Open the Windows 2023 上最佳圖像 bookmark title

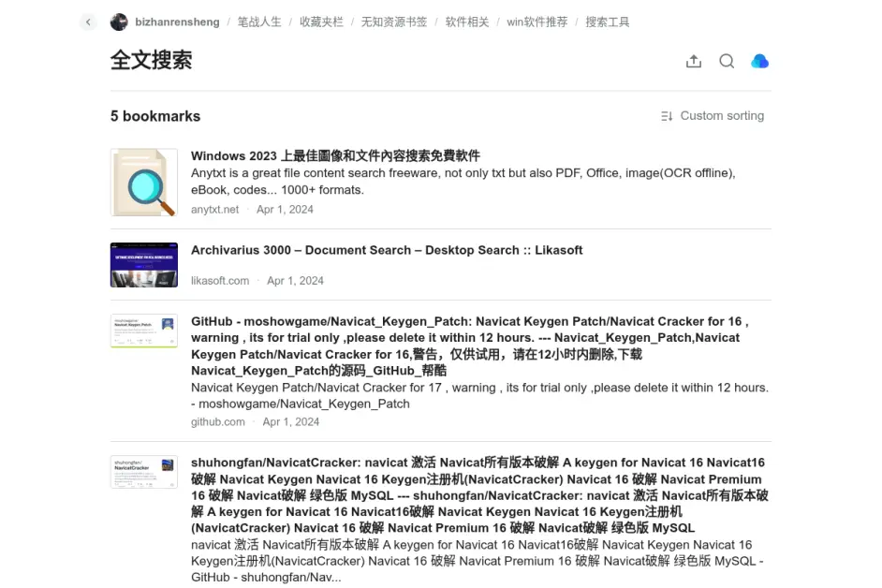click(335, 155)
